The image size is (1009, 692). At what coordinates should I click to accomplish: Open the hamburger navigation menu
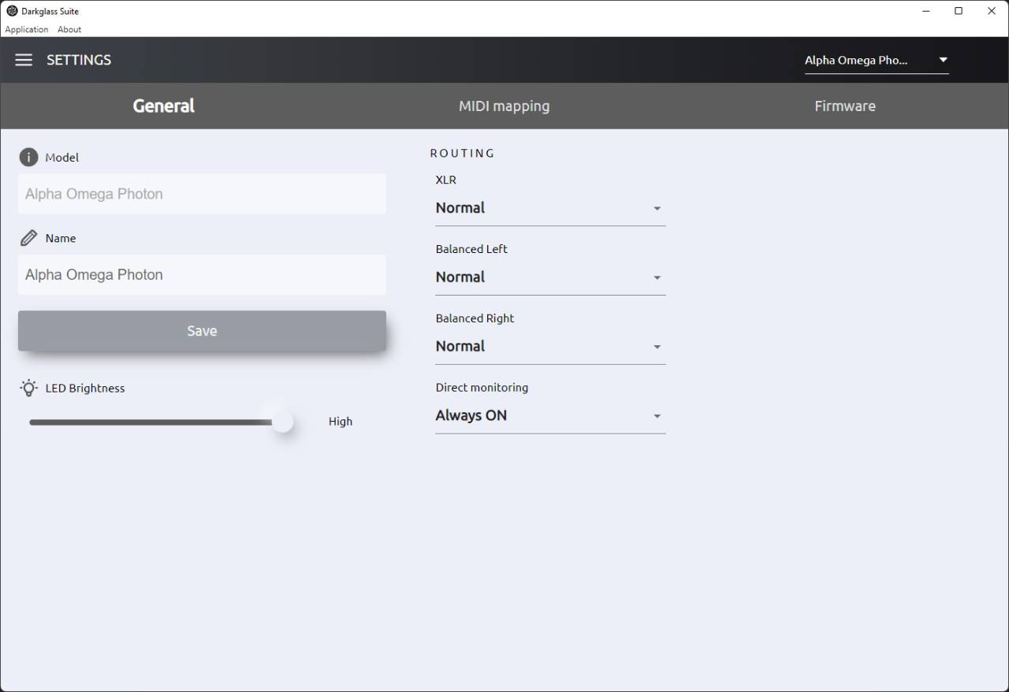pyautogui.click(x=24, y=60)
